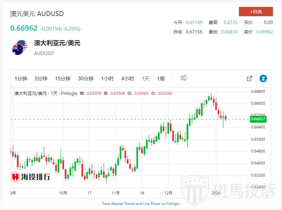Add AUDUSD to watchlist via +自选

click(x=255, y=12)
